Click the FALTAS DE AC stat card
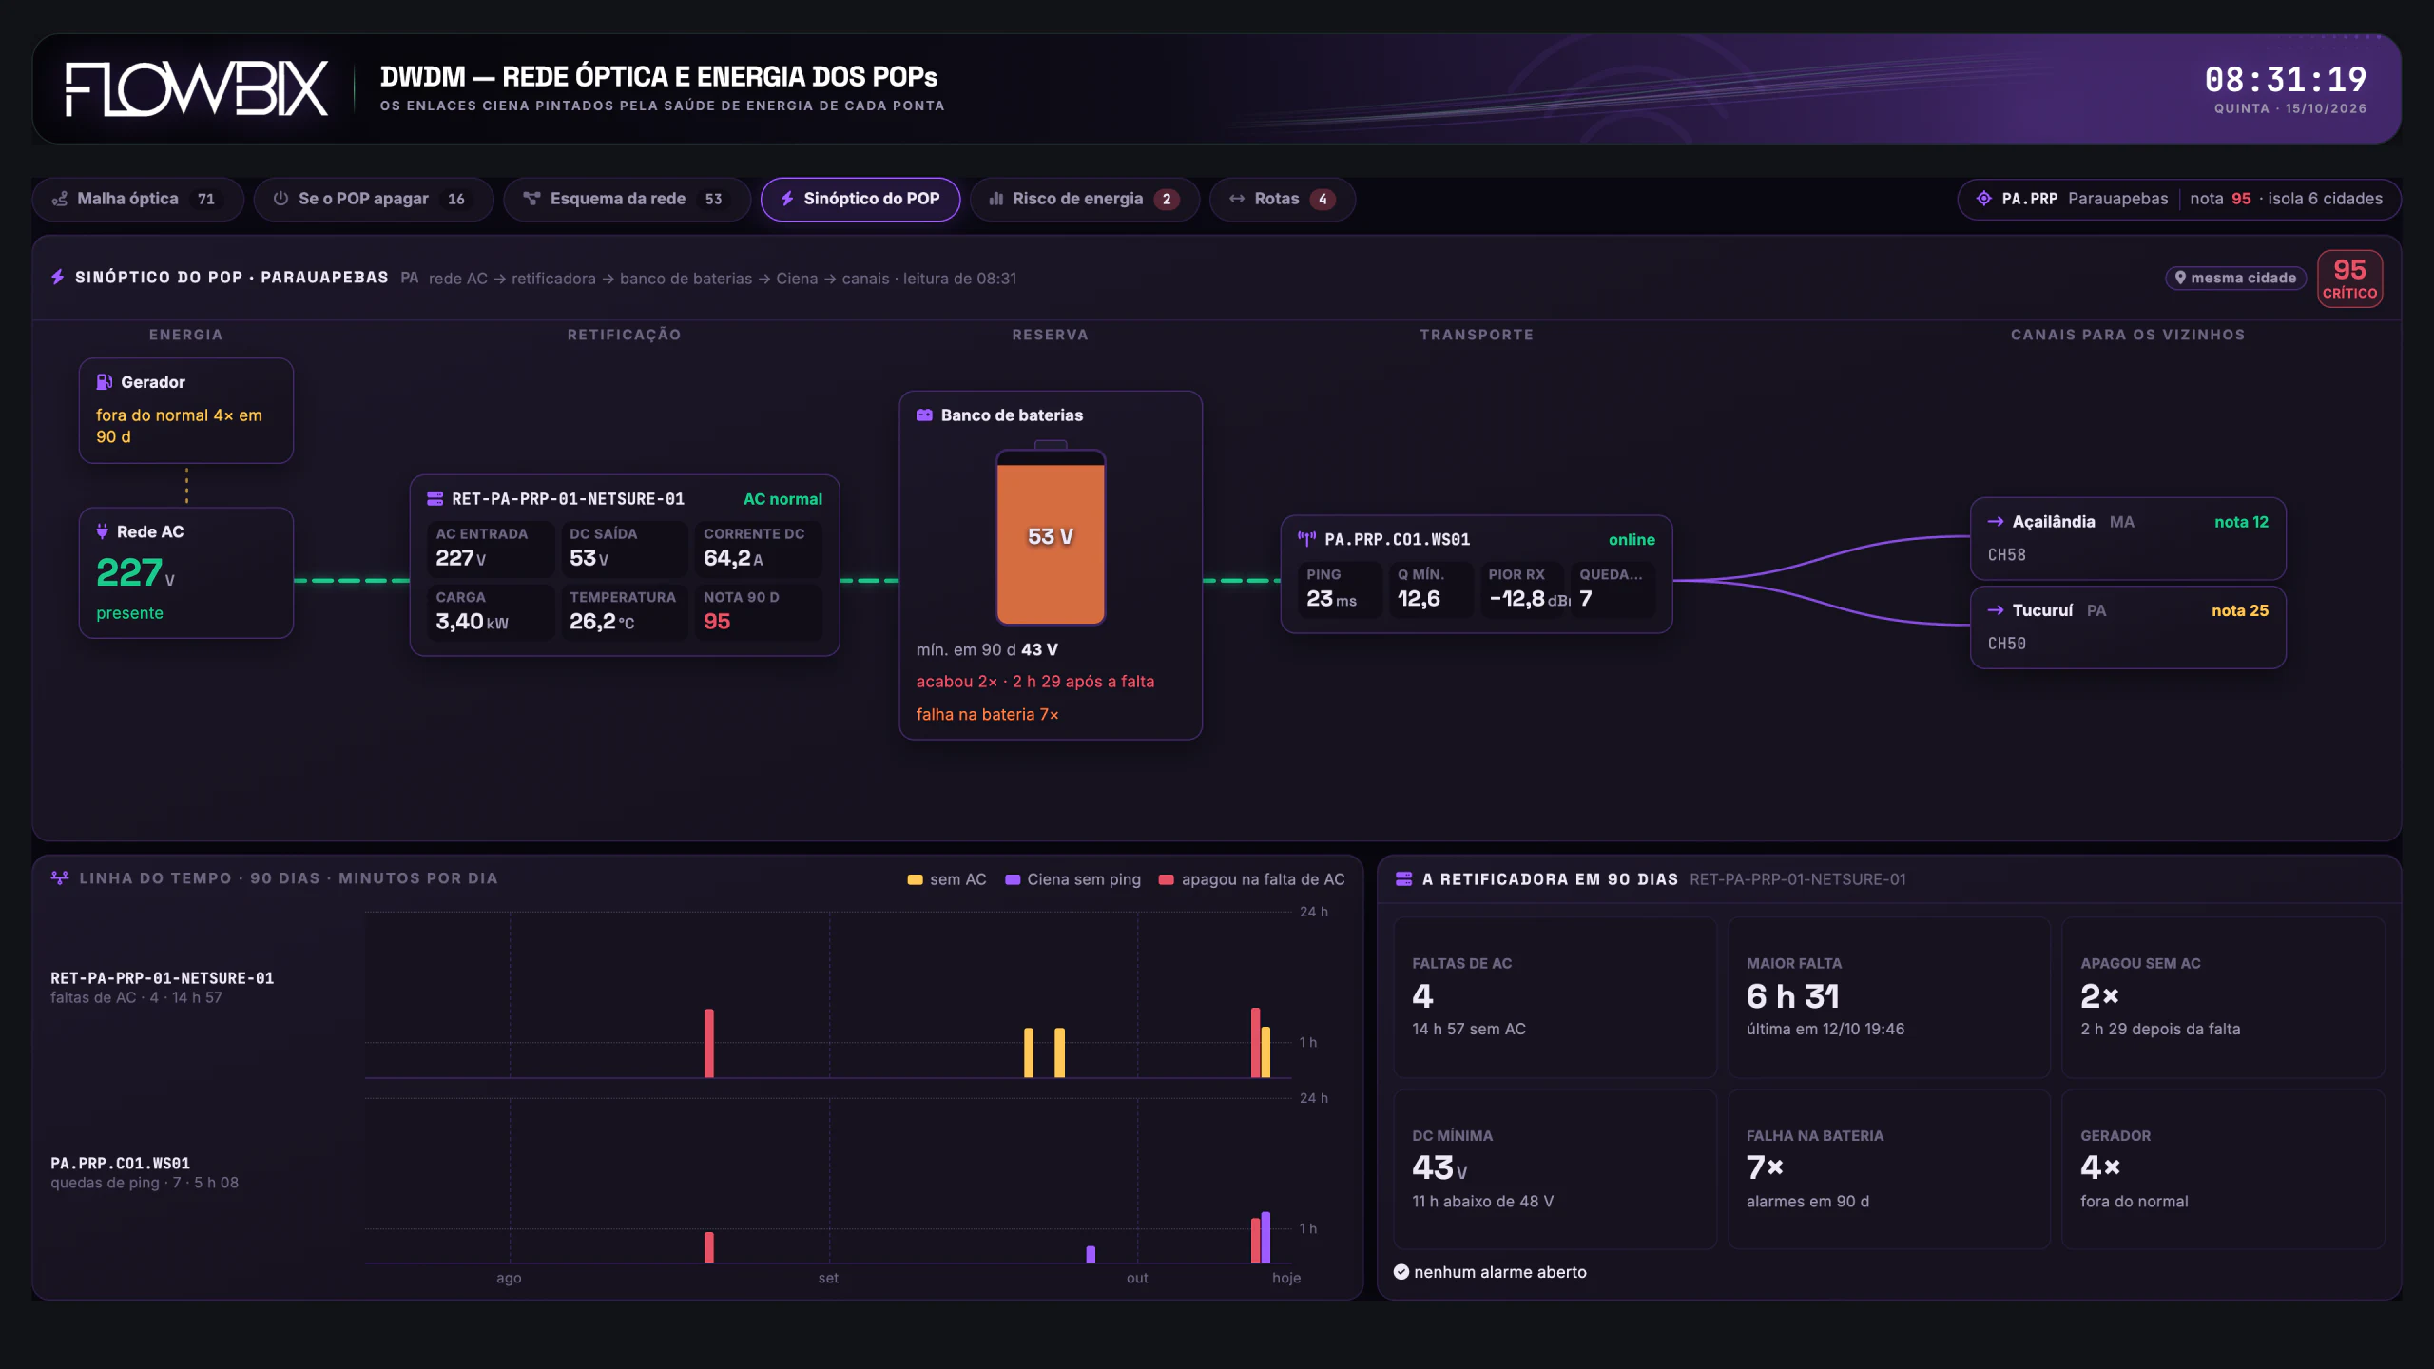This screenshot has height=1369, width=2434. click(1555, 997)
